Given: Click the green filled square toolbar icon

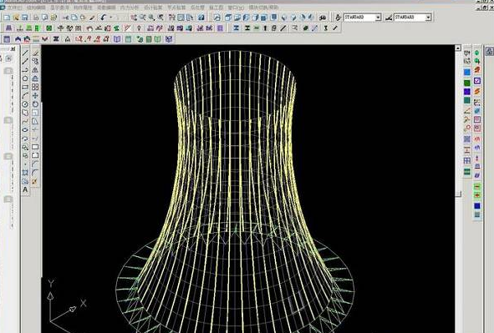Looking at the screenshot, I should click(49, 28).
